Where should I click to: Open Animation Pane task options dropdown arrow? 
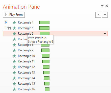102,6
